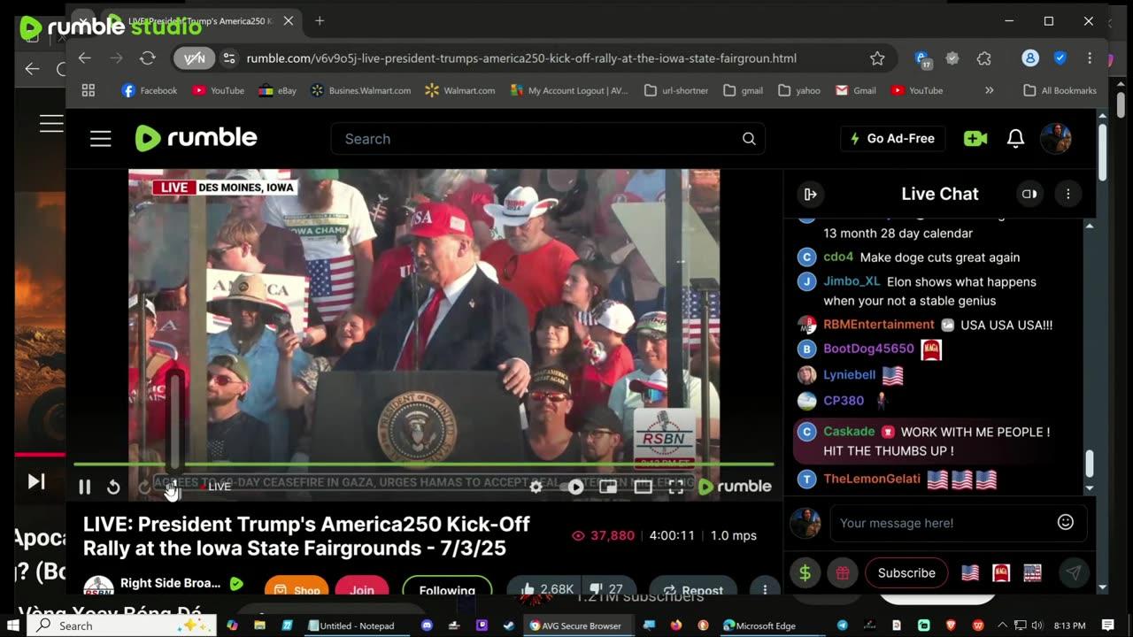Click the browser address bar URL
Image resolution: width=1133 pixels, height=637 pixels.
[521, 58]
